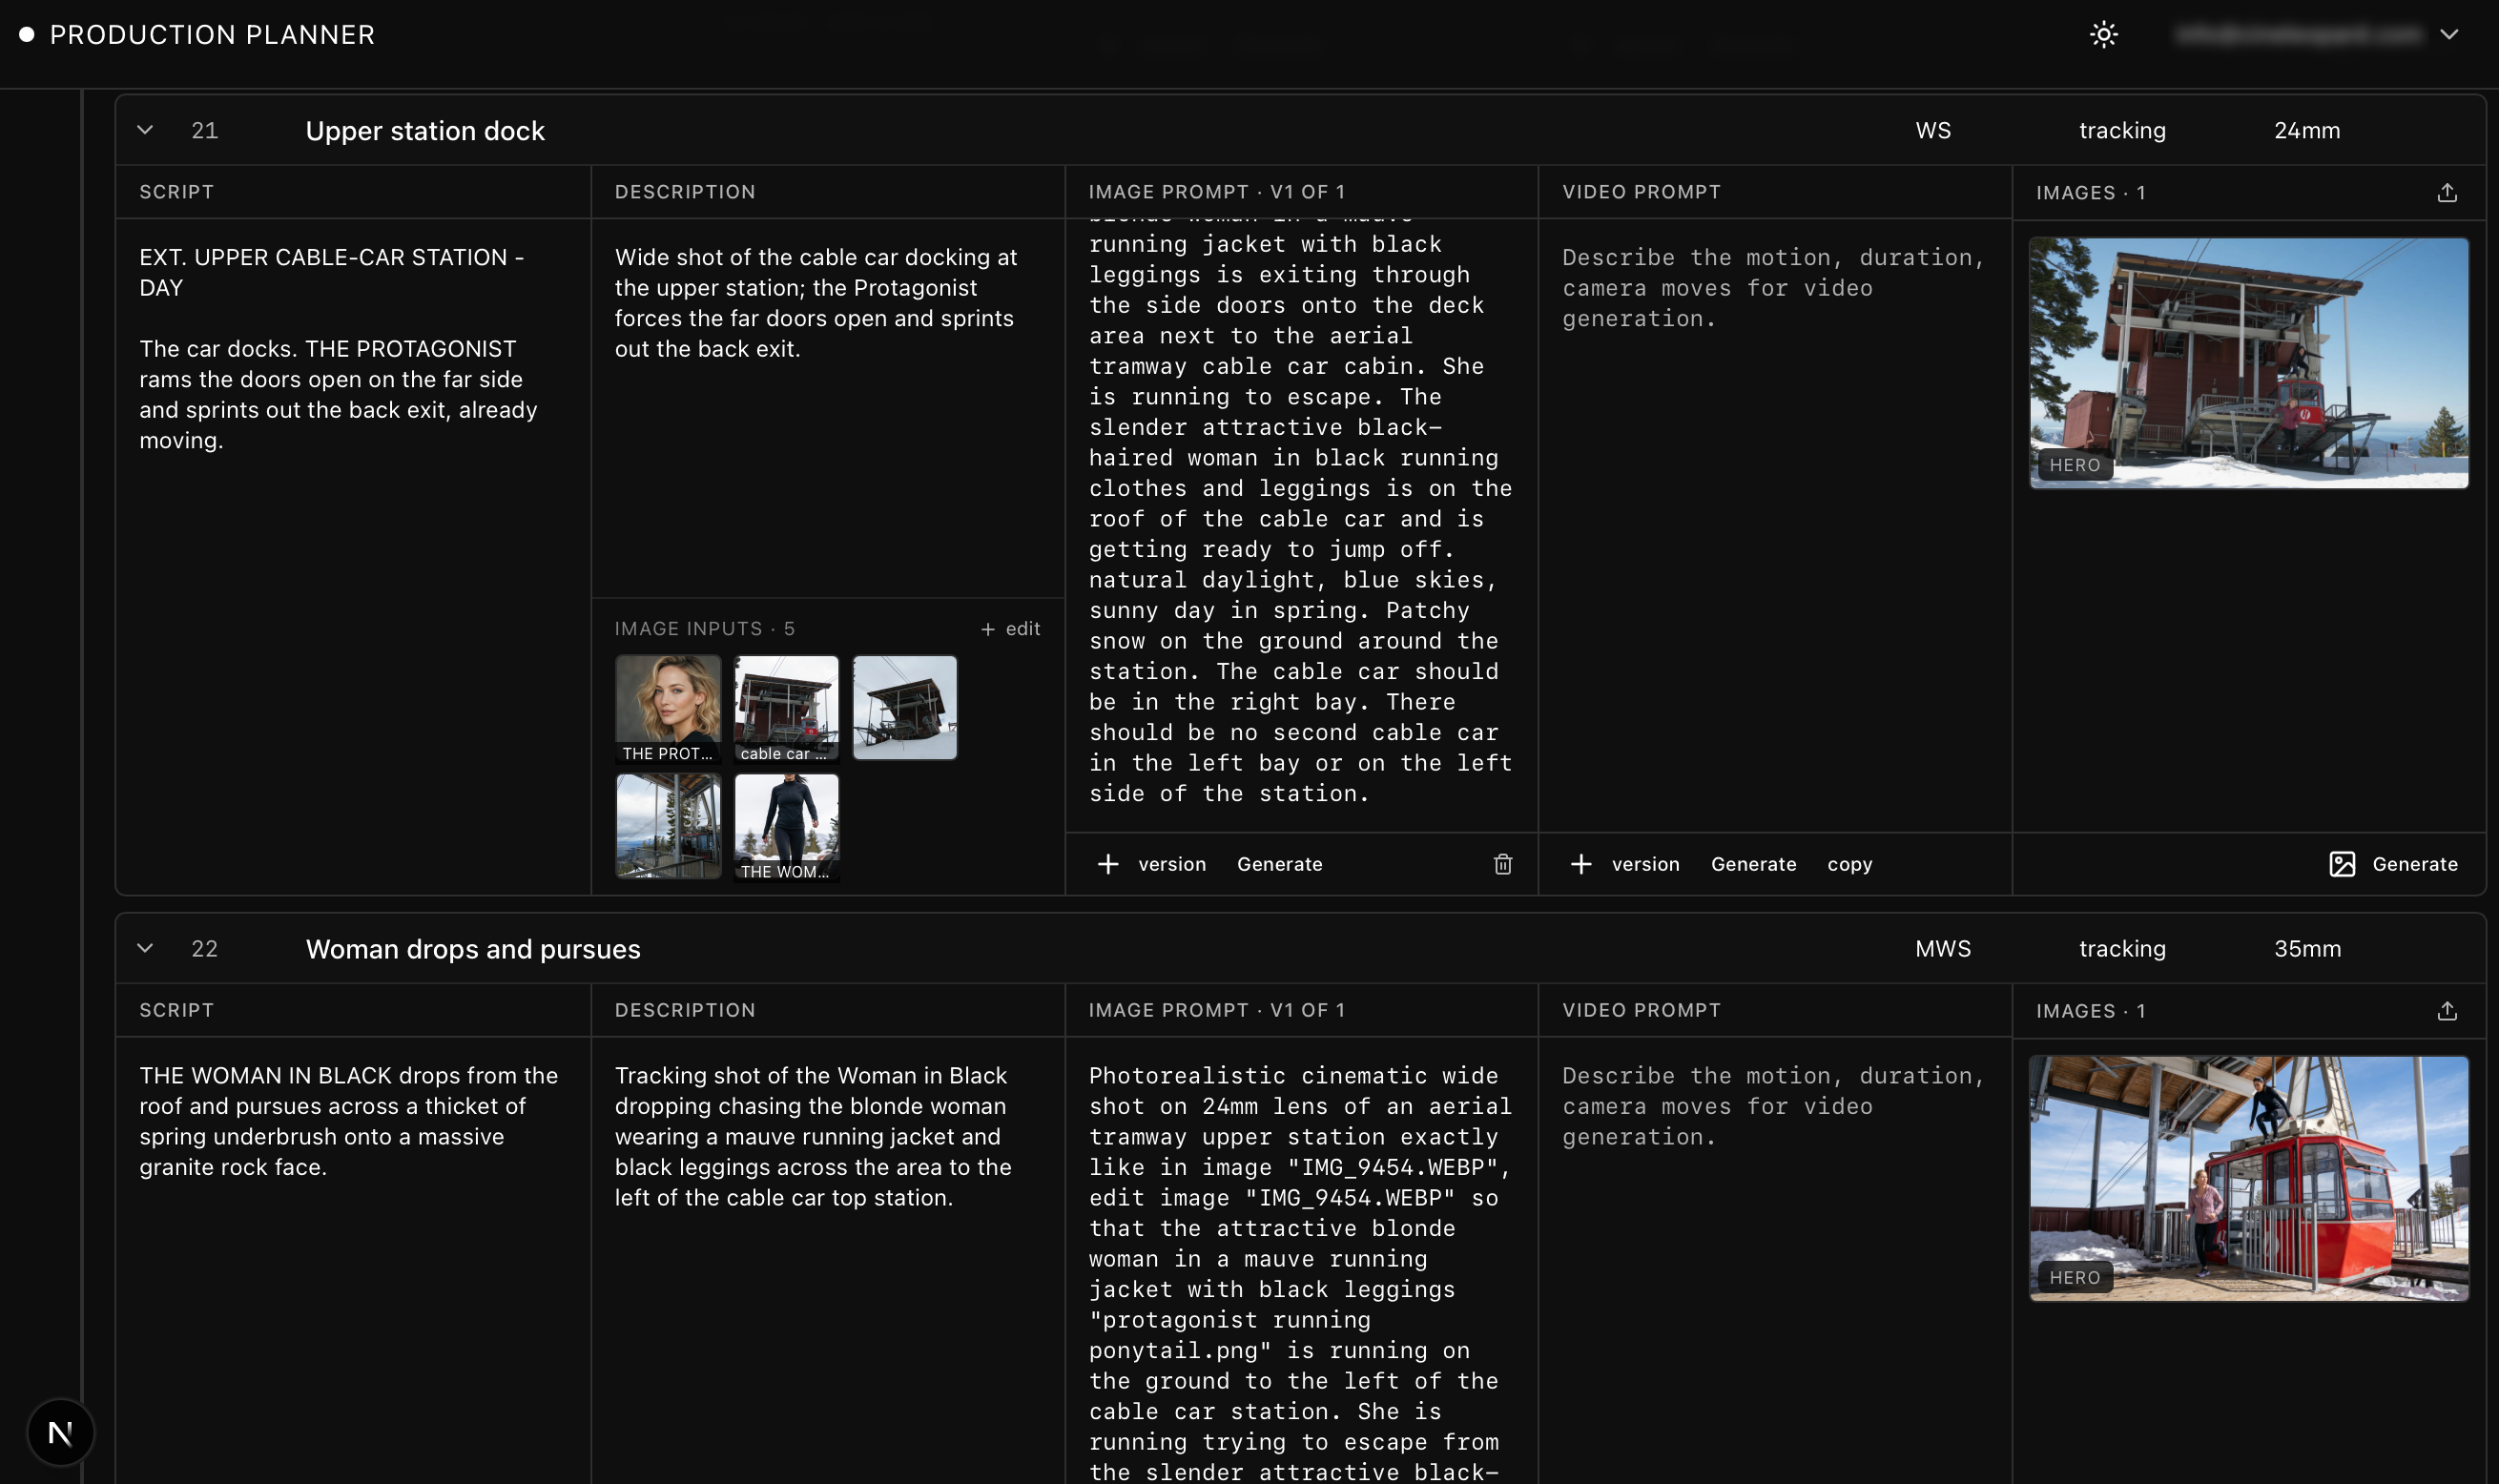Edit shot 22 description text
The image size is (2499, 1484).
pos(813,1136)
